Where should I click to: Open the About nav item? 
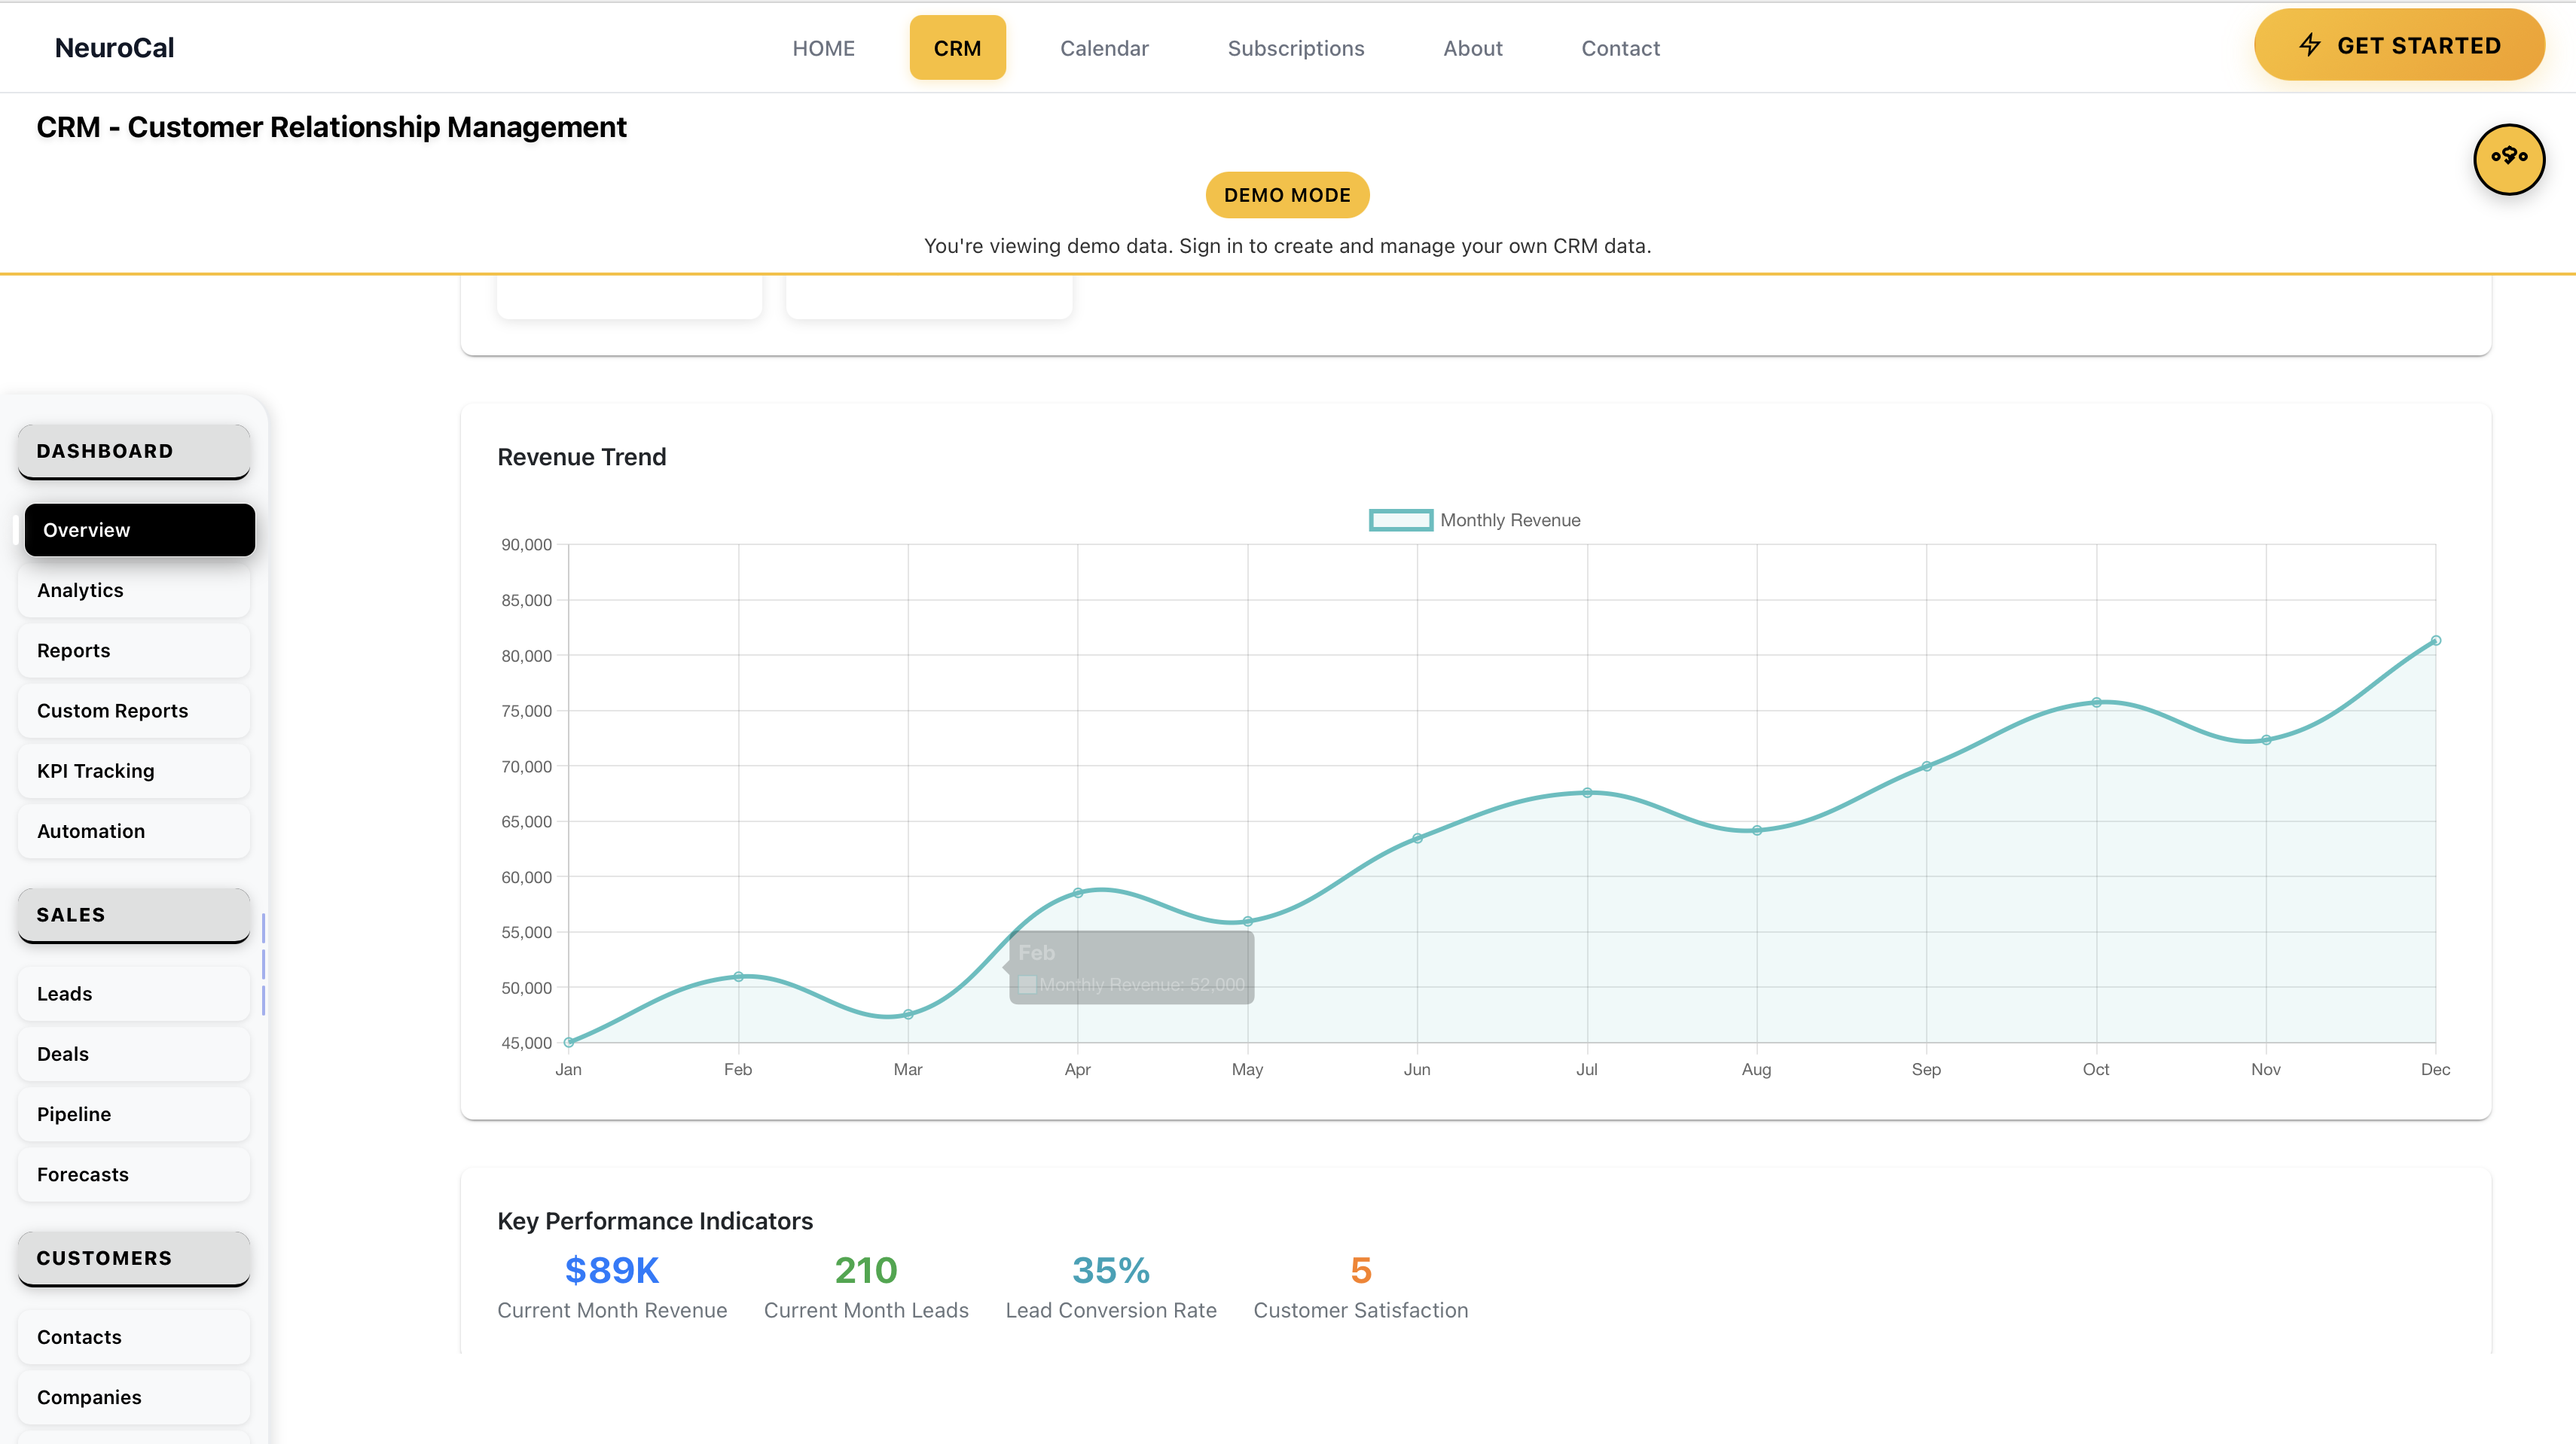[x=1472, y=48]
